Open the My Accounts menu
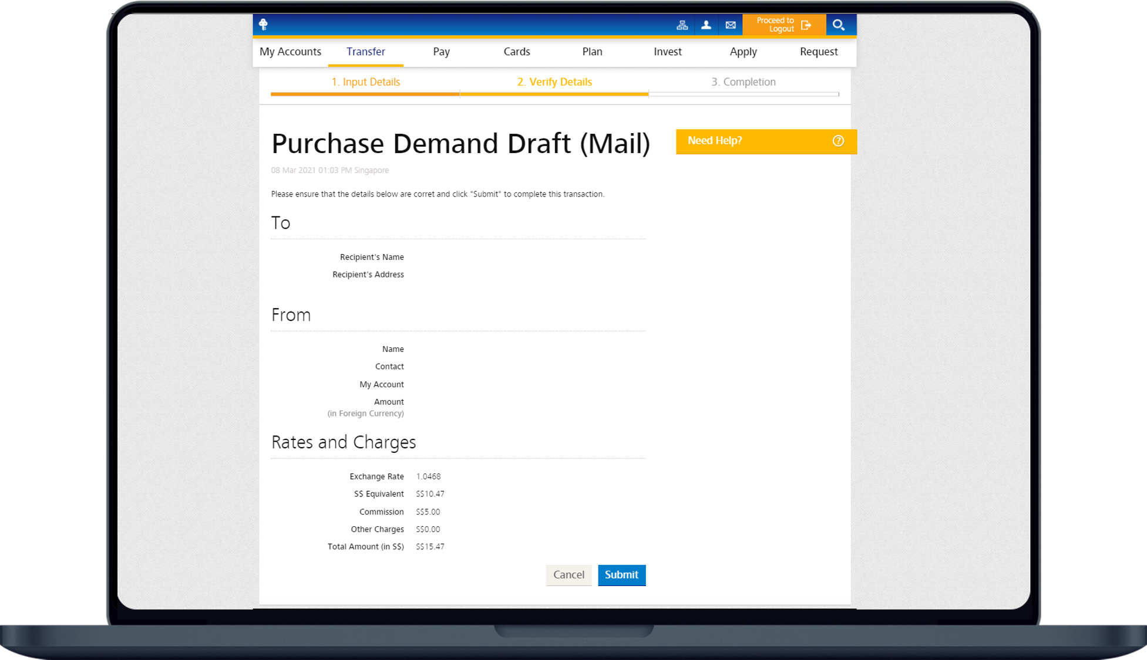Screen dimensions: 1147x660 click(290, 52)
